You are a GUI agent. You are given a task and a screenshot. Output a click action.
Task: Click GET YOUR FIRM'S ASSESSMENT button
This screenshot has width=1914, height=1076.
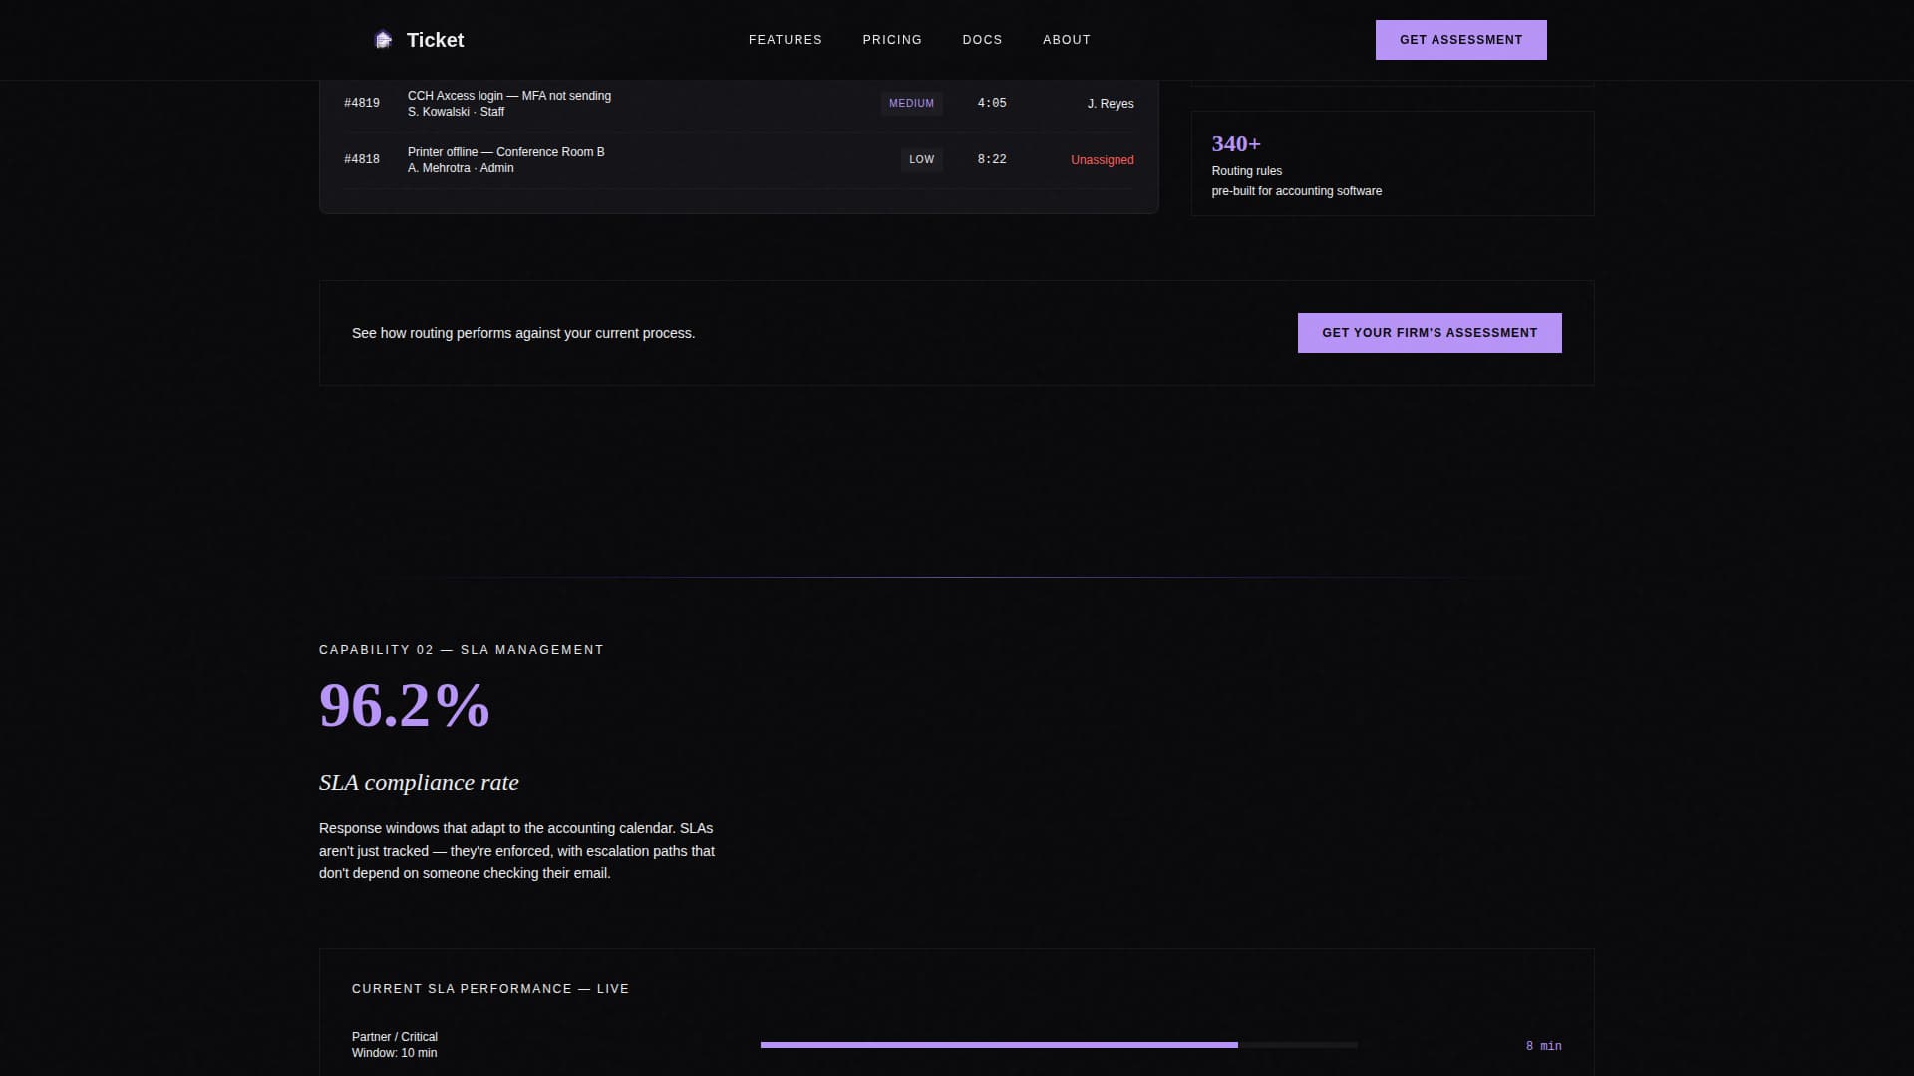[1429, 332]
